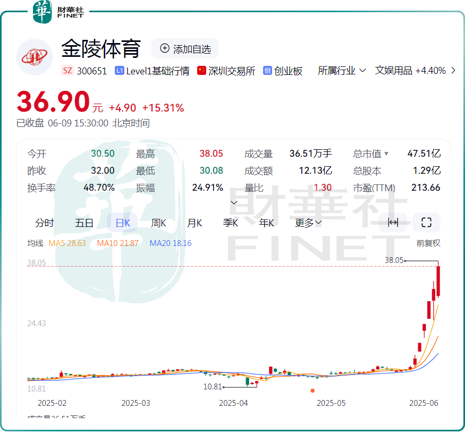The image size is (465, 442).
Task: Click the 金陵体育 stock name title
Action: click(x=101, y=49)
